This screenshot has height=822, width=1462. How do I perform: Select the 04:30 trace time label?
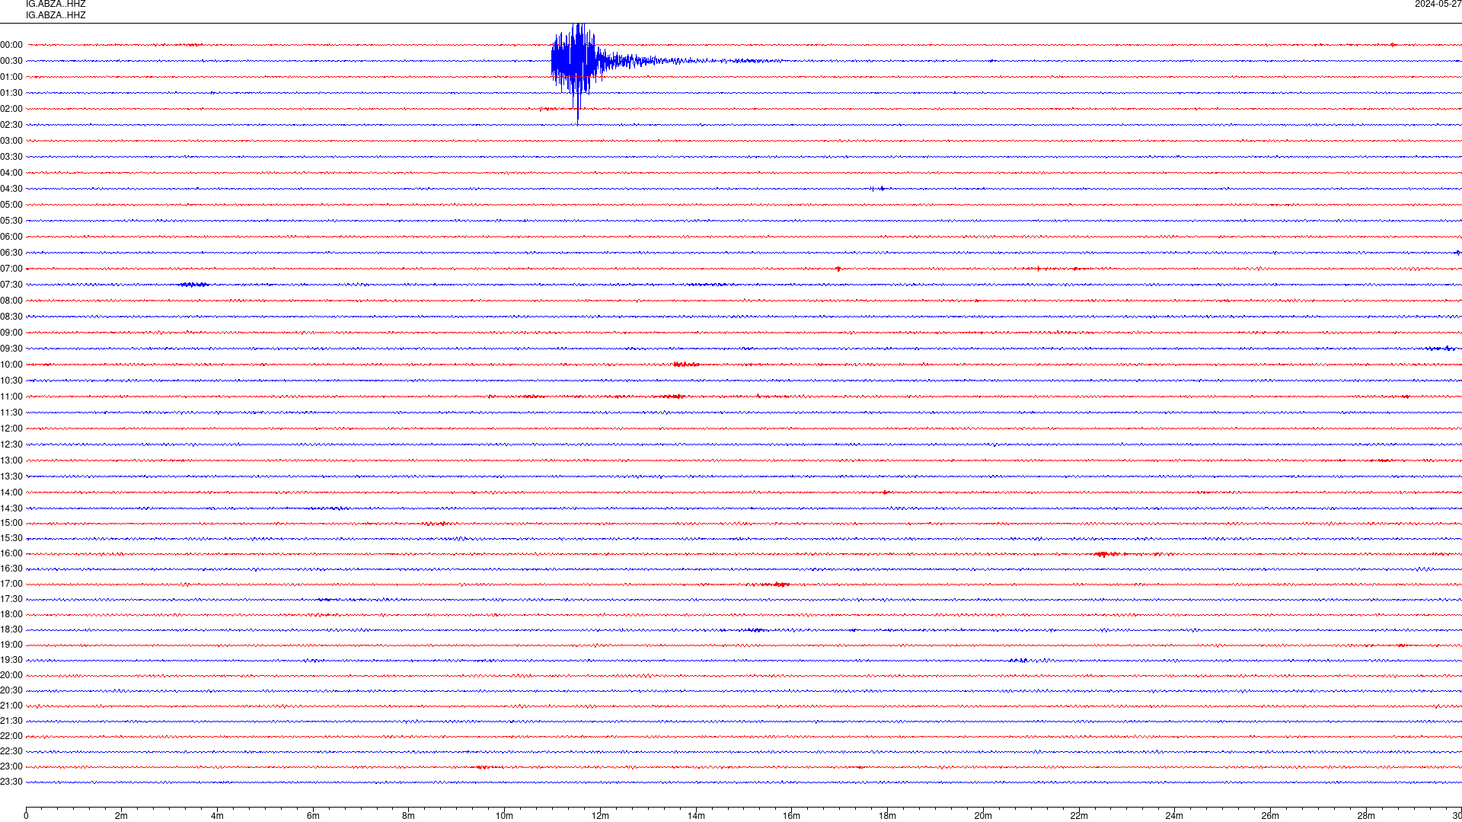pos(11,189)
